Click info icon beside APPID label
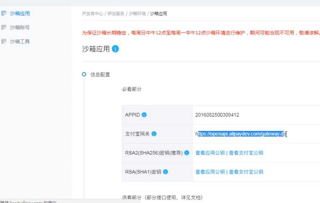Image resolution: width=320 pixels, height=203 pixels. point(144,115)
